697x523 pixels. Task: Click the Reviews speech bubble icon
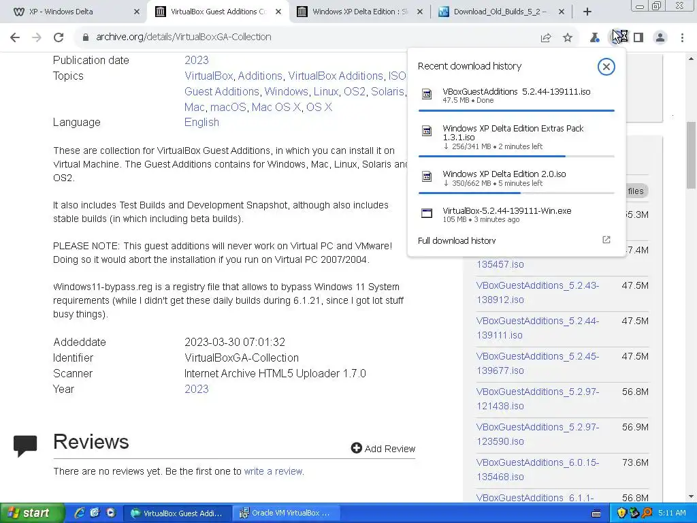(25, 446)
